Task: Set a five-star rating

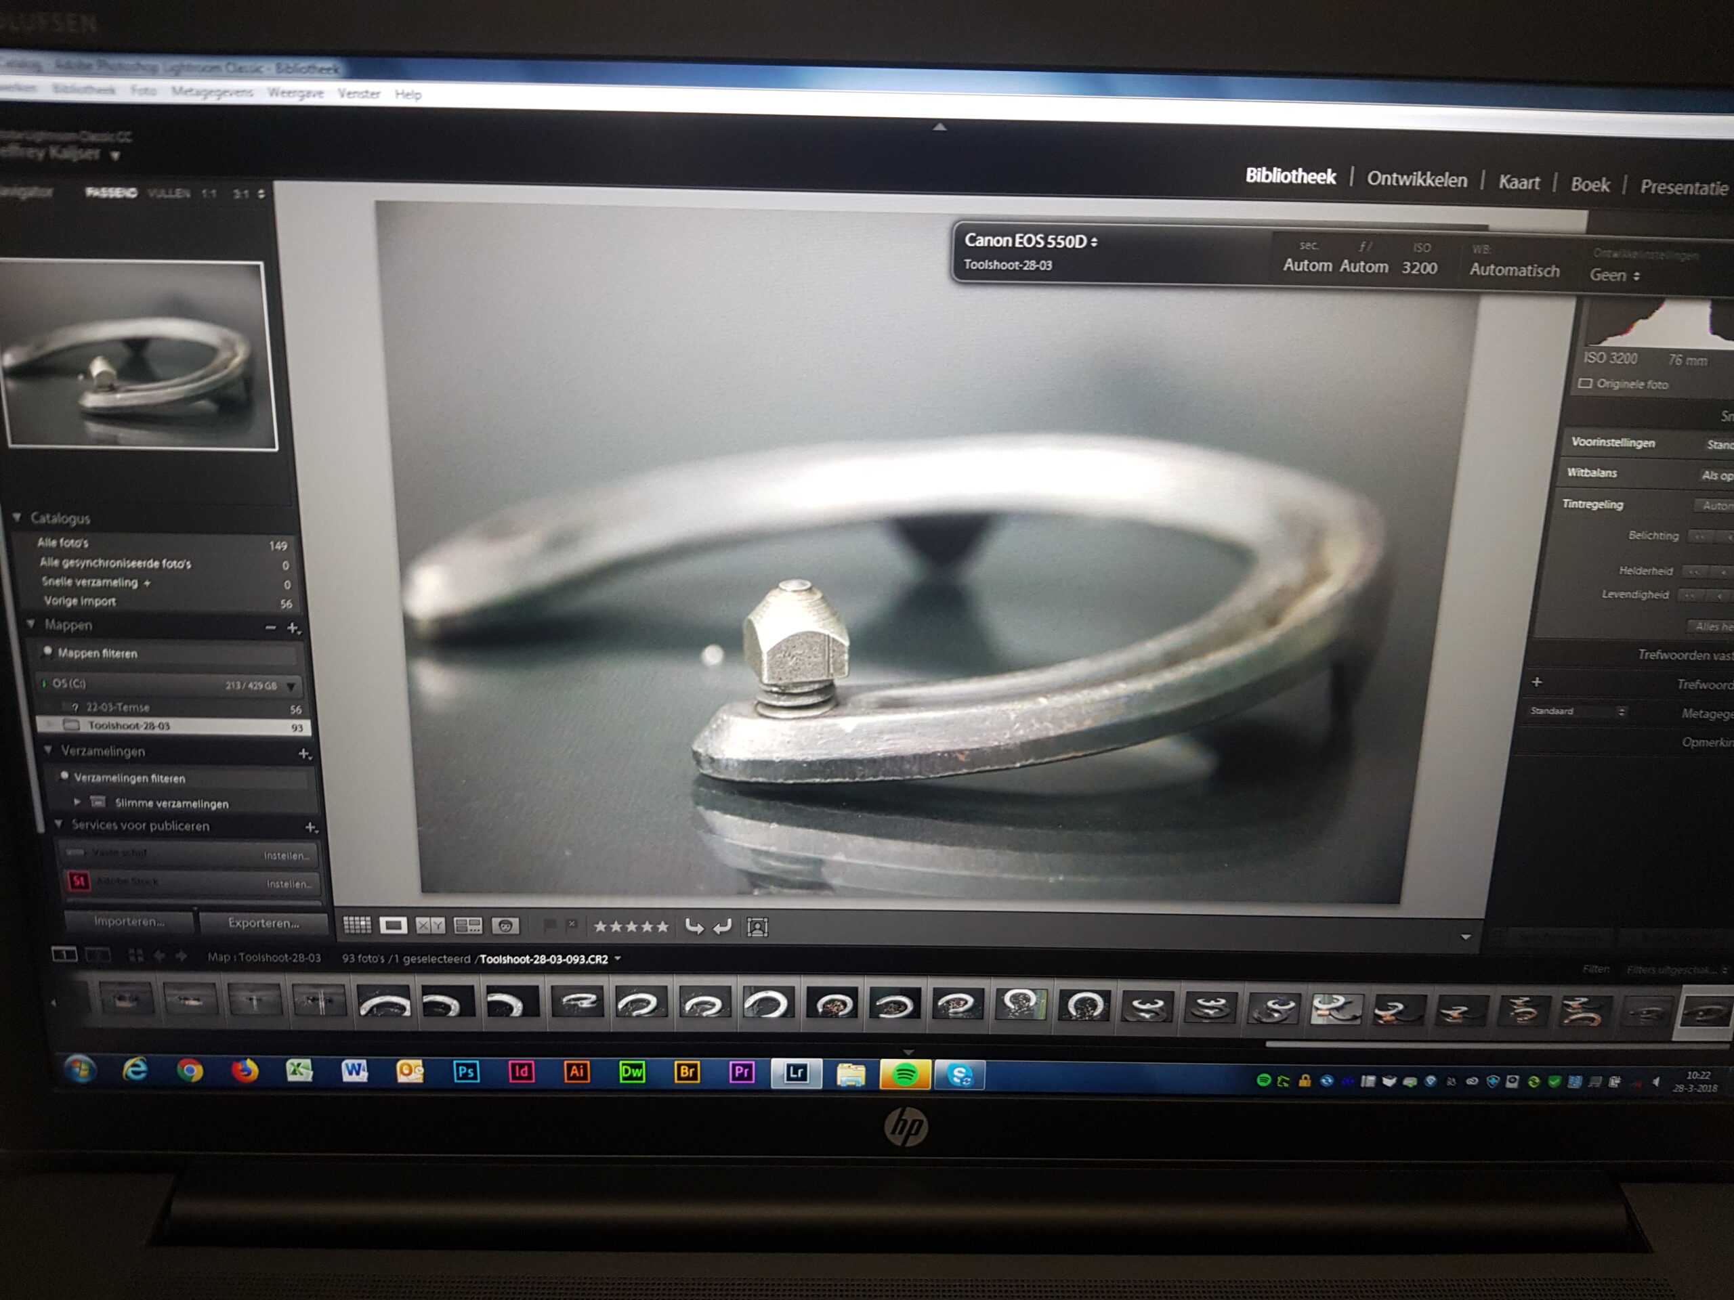Action: pos(662,927)
